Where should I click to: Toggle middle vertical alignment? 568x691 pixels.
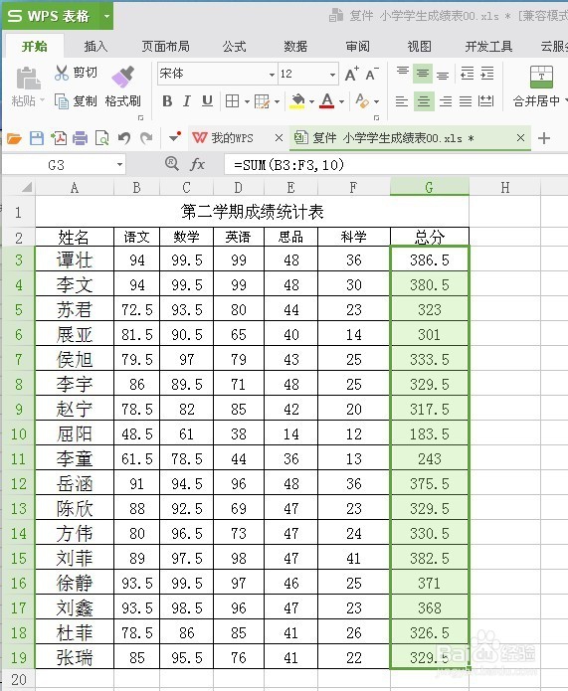(x=423, y=74)
